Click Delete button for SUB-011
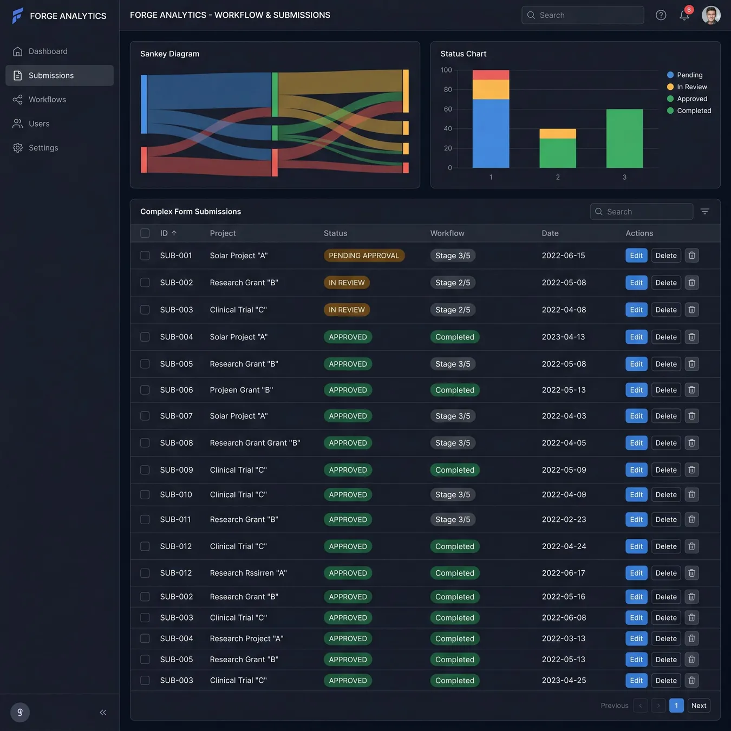 pos(666,519)
